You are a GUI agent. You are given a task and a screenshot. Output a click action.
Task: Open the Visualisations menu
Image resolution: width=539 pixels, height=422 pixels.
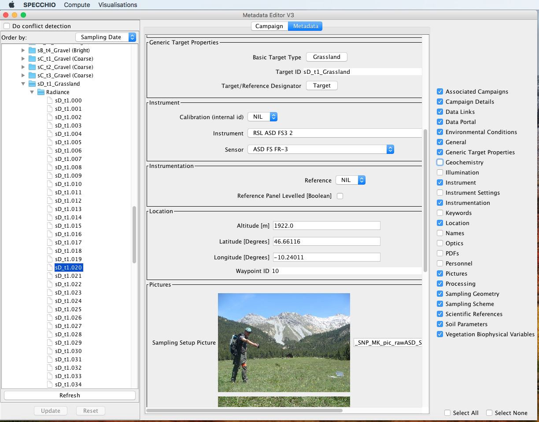click(x=118, y=5)
